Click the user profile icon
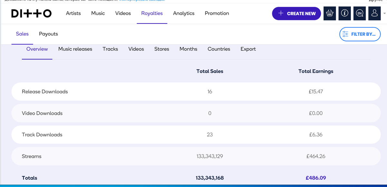The height and width of the screenshot is (187, 387). point(374,14)
